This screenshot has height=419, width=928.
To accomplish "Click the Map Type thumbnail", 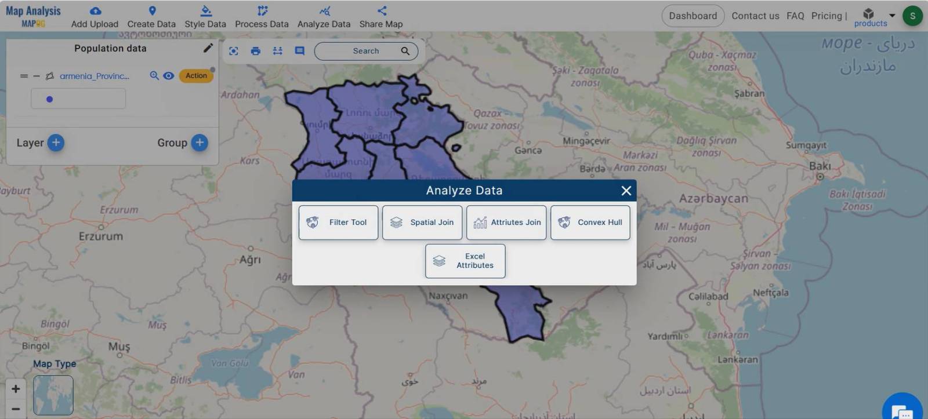I will 53,395.
